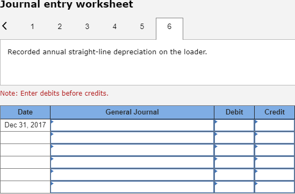Switch to journal entry tab 2
The height and width of the screenshot is (194, 295).
pyautogui.click(x=60, y=26)
